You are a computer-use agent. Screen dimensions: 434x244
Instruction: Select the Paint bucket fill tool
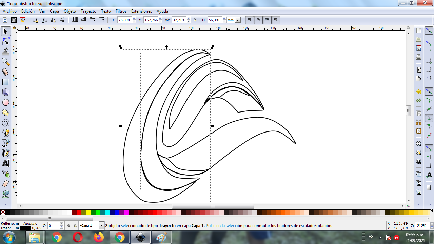(6, 194)
